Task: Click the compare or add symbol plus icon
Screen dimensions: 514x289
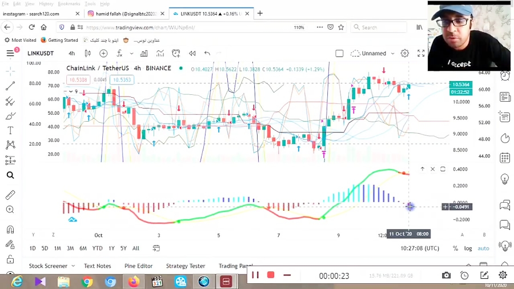Action: tap(103, 53)
